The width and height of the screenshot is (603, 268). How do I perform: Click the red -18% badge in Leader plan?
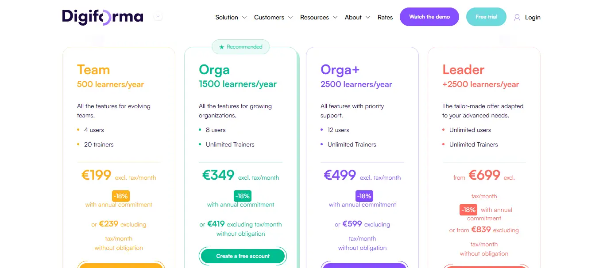468,210
